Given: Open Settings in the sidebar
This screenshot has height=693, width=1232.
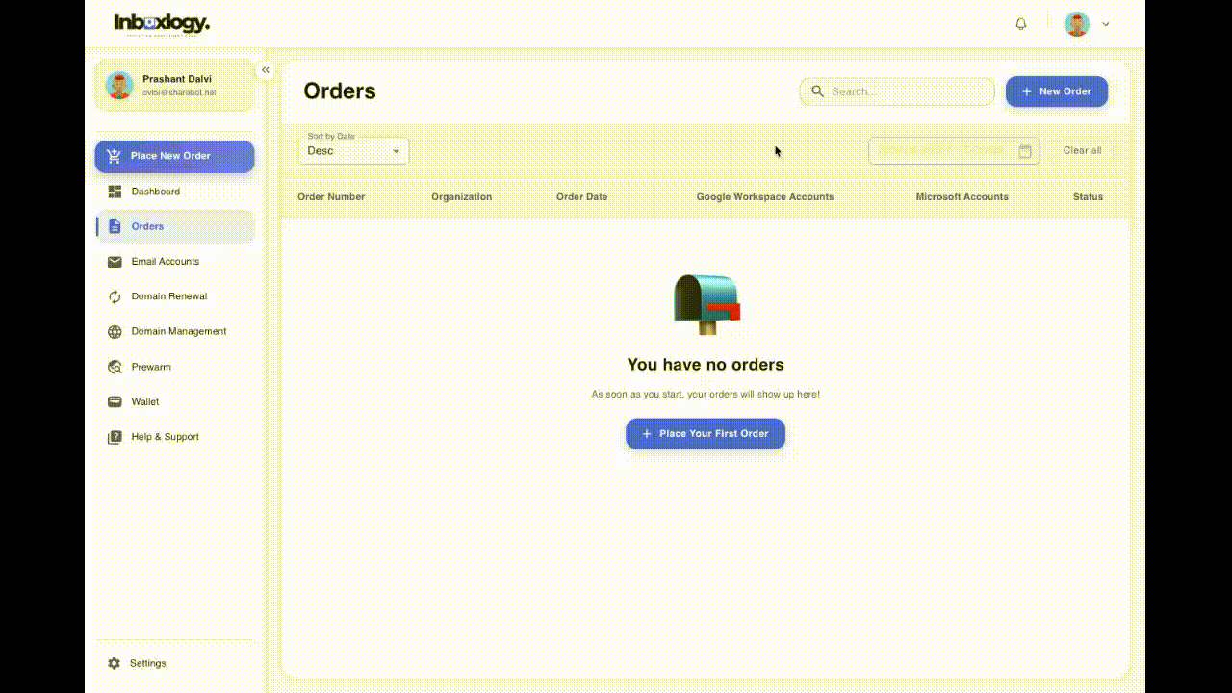Looking at the screenshot, I should (x=174, y=663).
